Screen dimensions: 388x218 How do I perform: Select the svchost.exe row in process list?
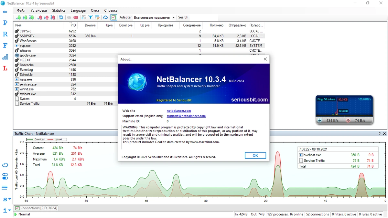tap(66, 94)
